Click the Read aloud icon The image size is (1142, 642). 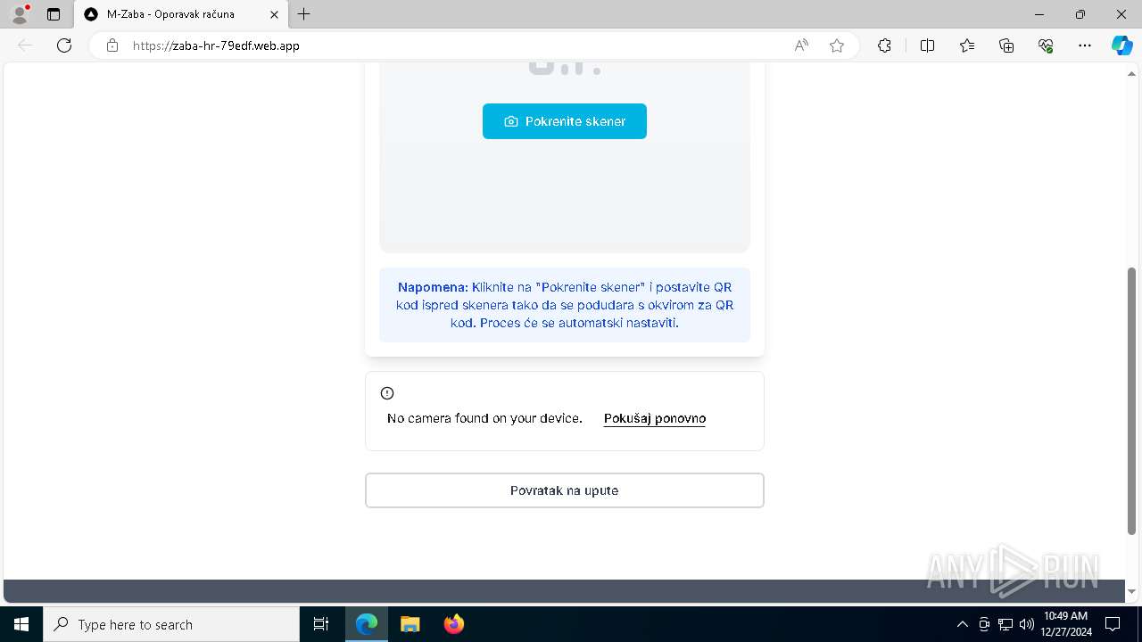(x=801, y=45)
